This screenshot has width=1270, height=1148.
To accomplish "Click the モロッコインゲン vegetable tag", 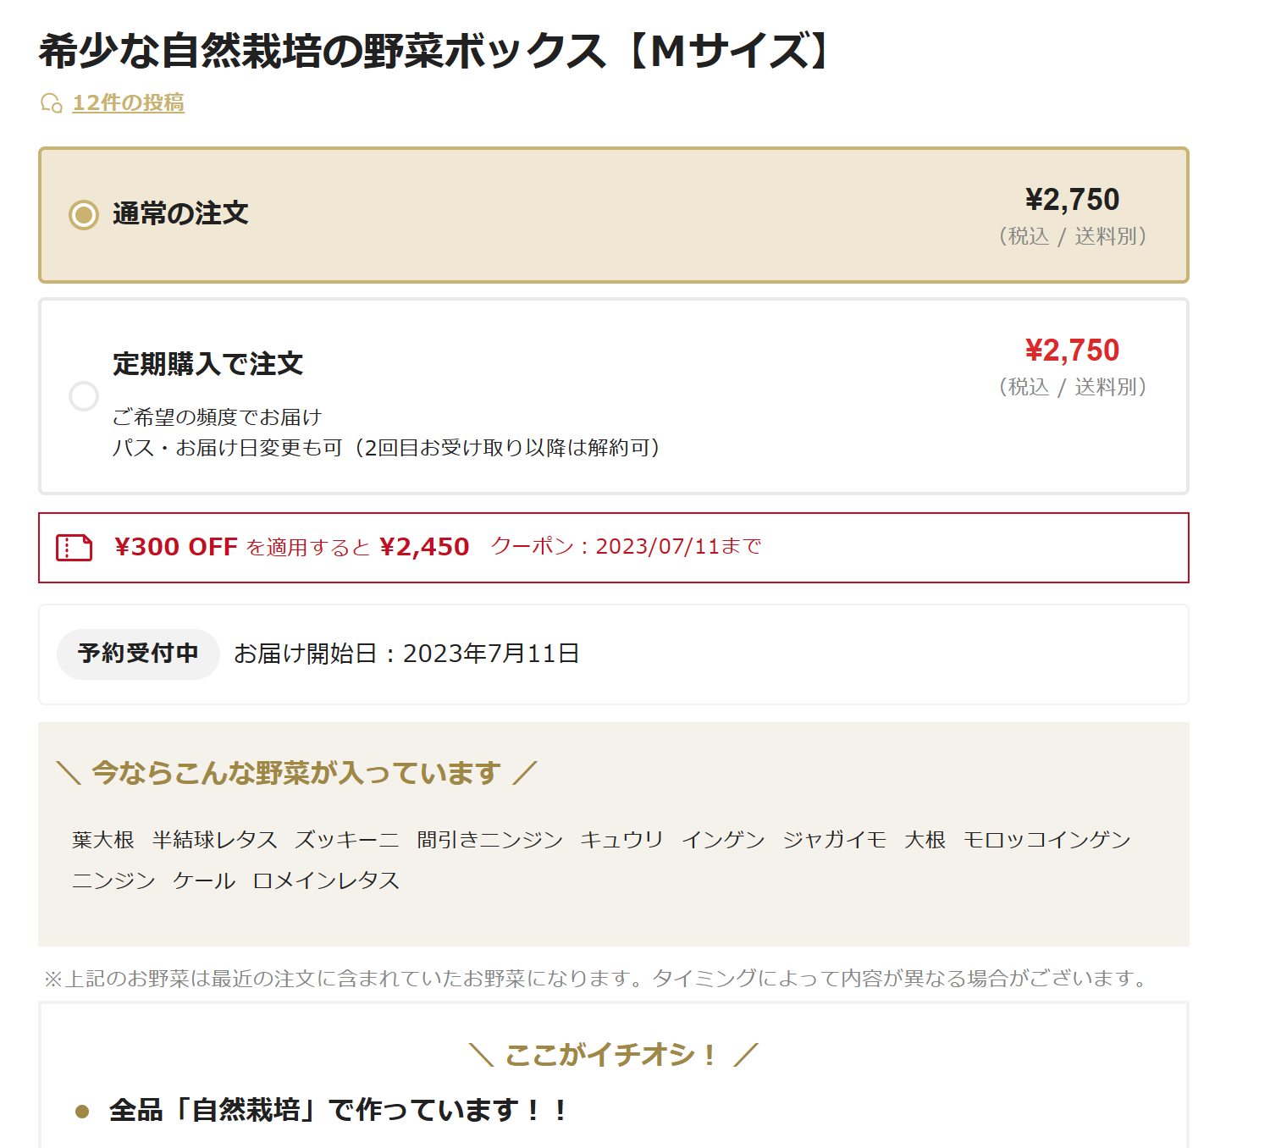I will pyautogui.click(x=1047, y=840).
